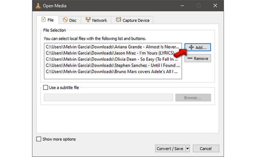
Task: Click the VLC cone icon in title bar
Action: (x=38, y=6)
